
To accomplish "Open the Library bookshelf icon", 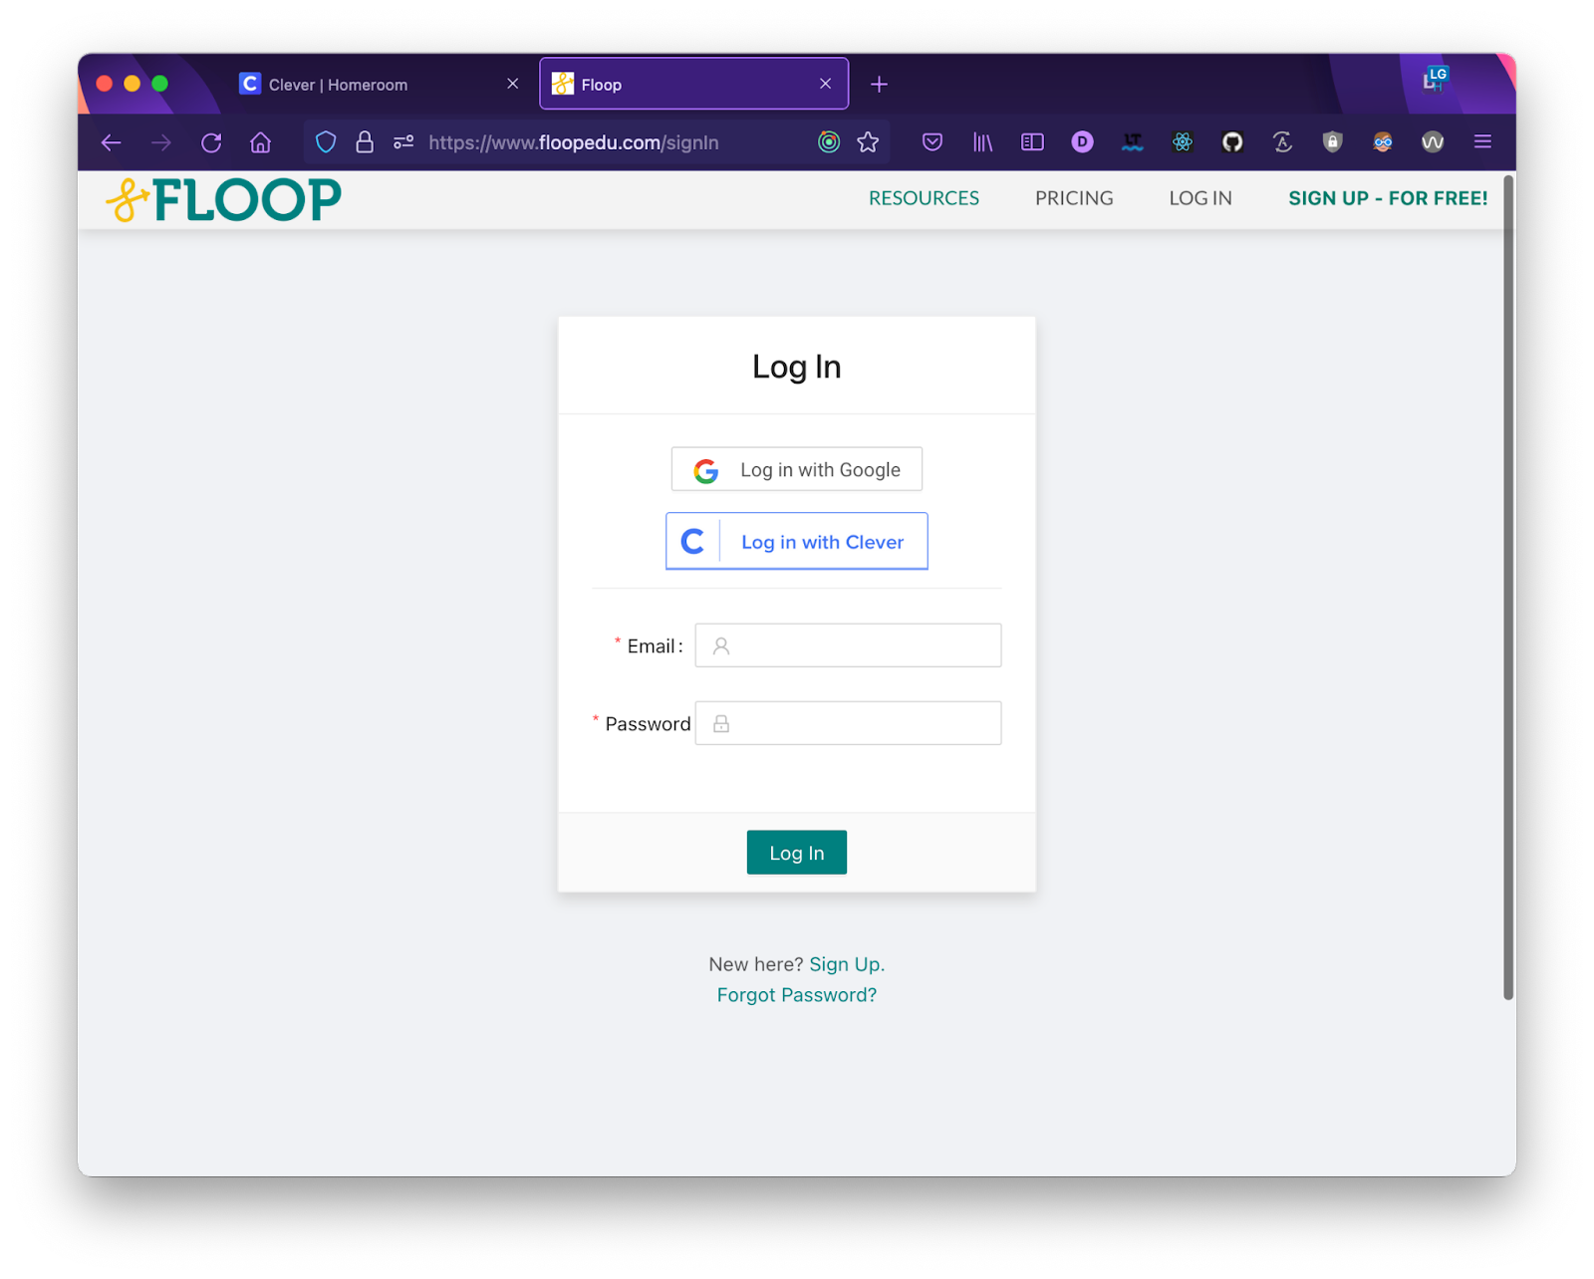I will coord(982,142).
